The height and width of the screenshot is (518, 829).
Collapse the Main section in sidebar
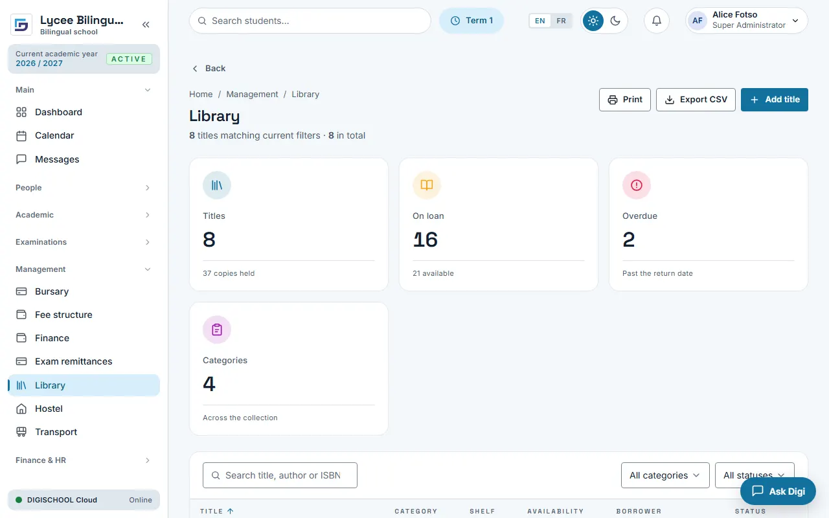point(84,90)
